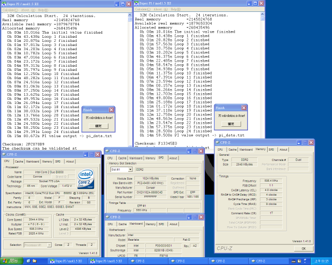Open Calculate menu in left Super PI window

click(10, 10)
